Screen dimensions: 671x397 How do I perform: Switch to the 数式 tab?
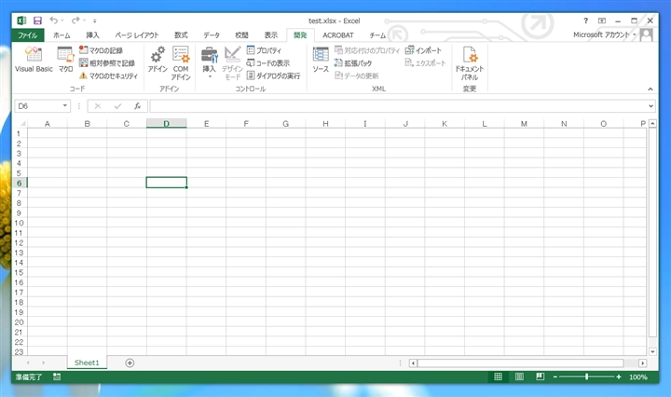[181, 35]
